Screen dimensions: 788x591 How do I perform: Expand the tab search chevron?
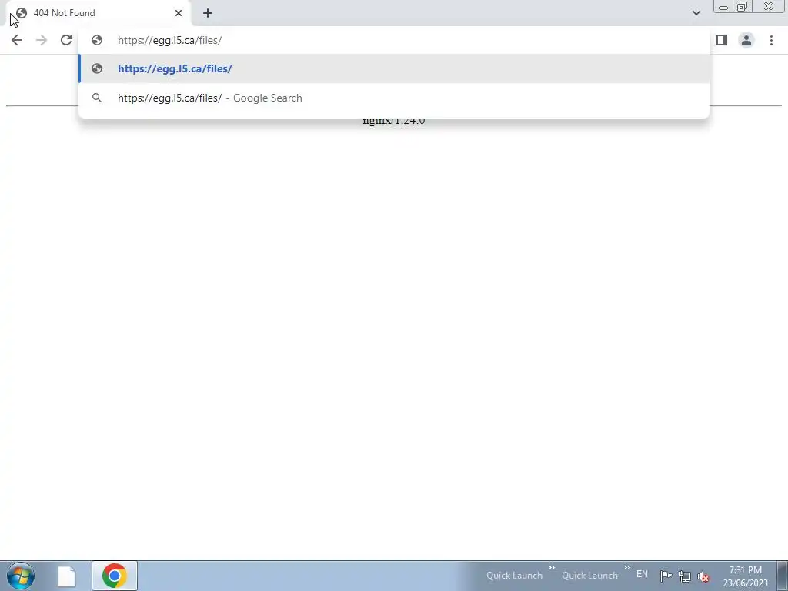[x=696, y=13]
